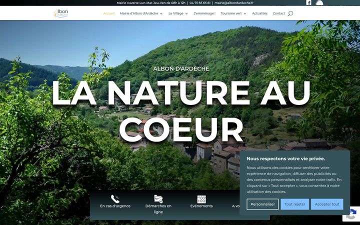Open the search magnifier icon
Image resolution: width=360 pixels, height=225 pixels.
[x=290, y=13]
